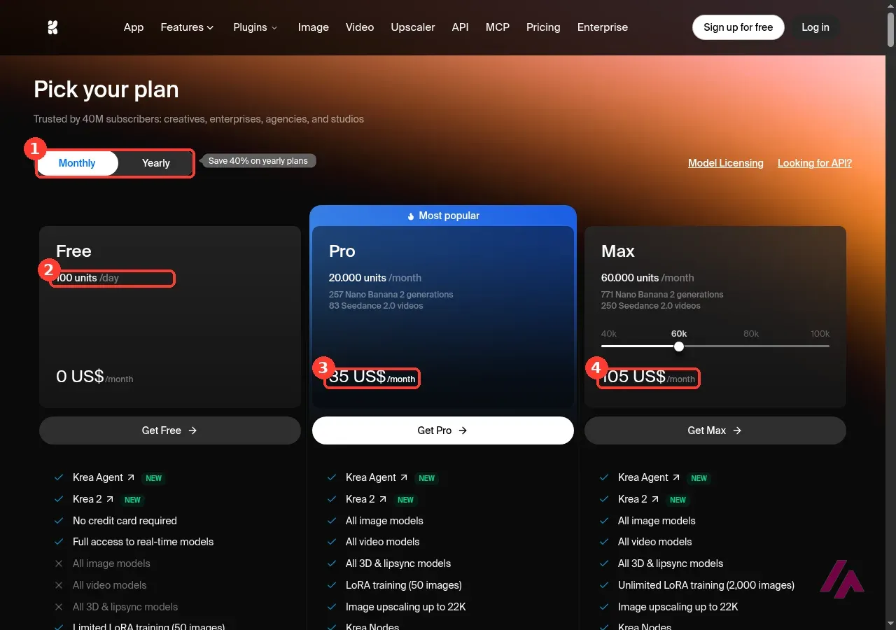Open external arrow beside Krea Agent in Max plan
The width and height of the screenshot is (896, 630).
pyautogui.click(x=675, y=477)
